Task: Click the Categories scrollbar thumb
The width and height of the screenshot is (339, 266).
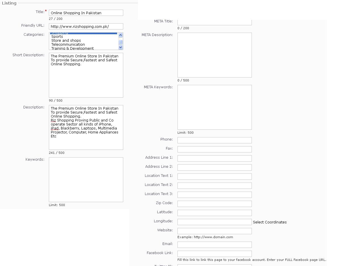Action: click(121, 42)
